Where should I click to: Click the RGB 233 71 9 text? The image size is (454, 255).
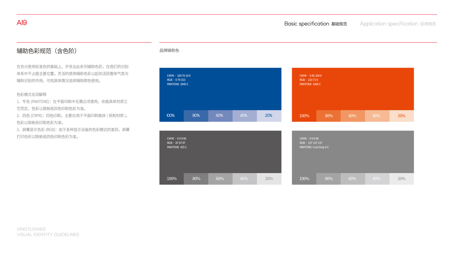[308, 80]
